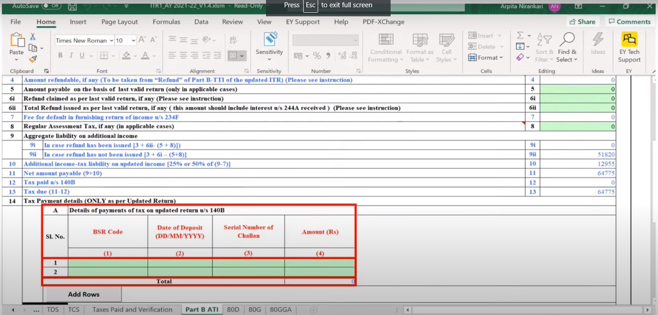Open the font name dropdown

click(111, 41)
